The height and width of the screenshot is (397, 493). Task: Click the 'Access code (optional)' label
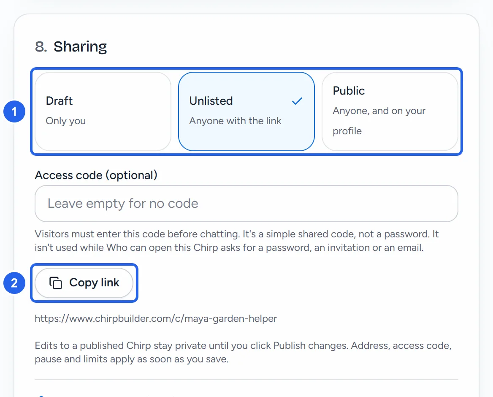[x=96, y=175]
